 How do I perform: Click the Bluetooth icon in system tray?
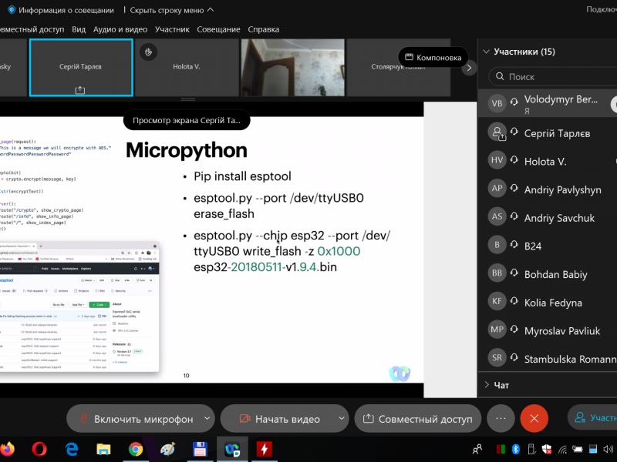tap(518, 448)
